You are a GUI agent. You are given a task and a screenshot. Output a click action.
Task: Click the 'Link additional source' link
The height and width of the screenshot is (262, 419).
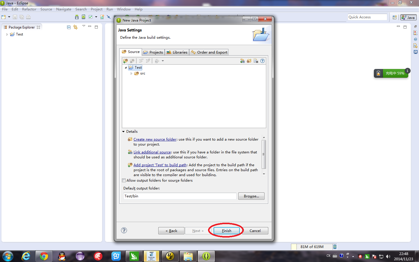(x=152, y=152)
